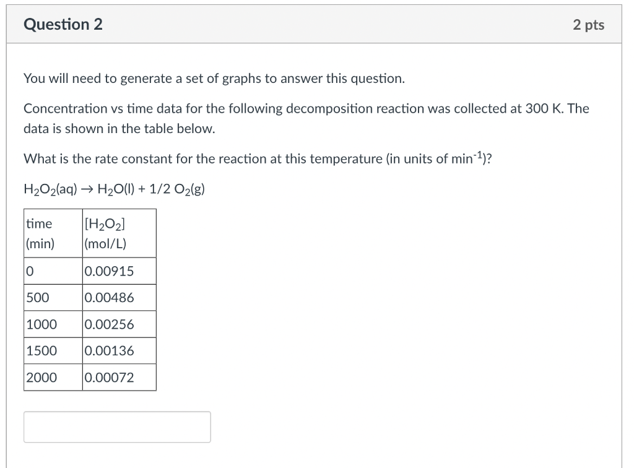Click the time 1500 table cell
The height and width of the screenshot is (468, 634).
point(53,351)
